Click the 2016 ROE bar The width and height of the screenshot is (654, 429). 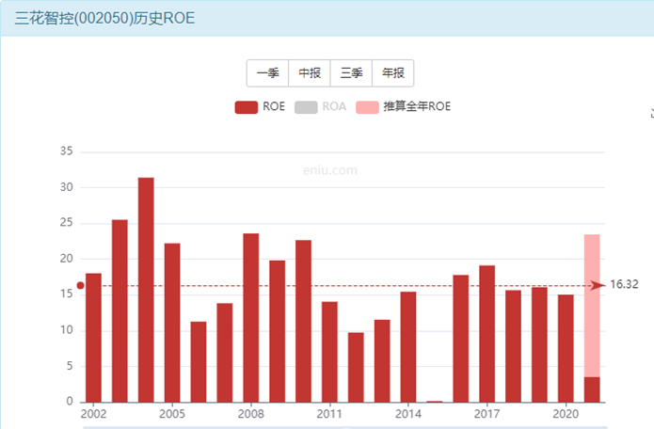coord(461,339)
